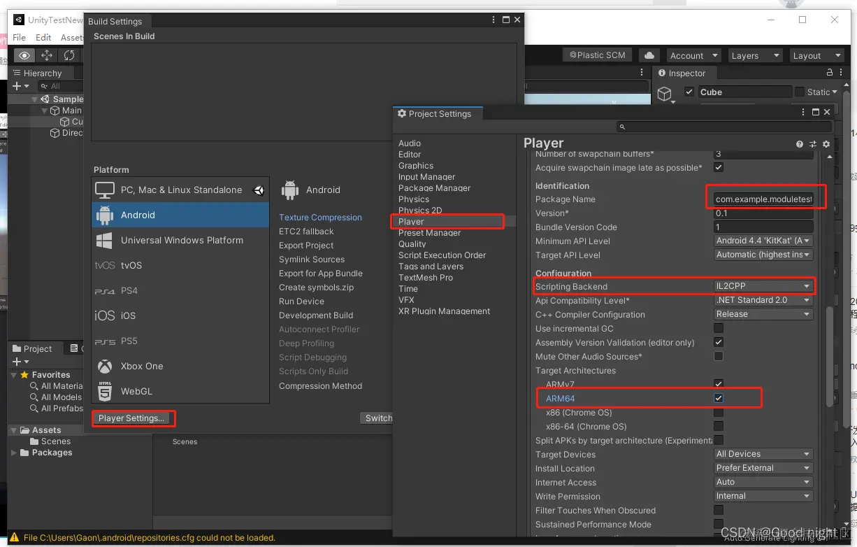Open the Layers dropdown

pyautogui.click(x=755, y=55)
